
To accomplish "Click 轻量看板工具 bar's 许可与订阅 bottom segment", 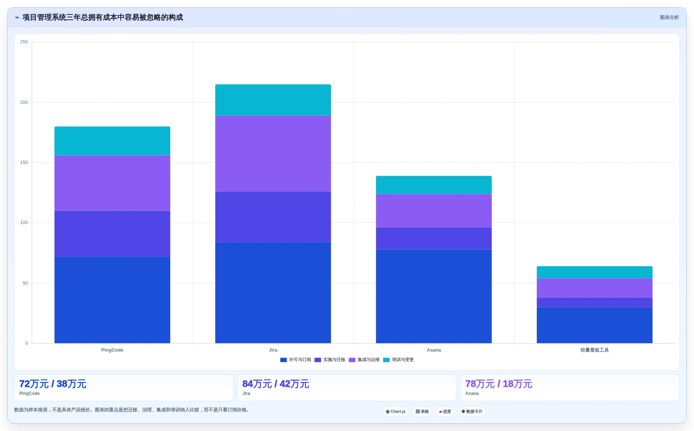I will coord(594,325).
